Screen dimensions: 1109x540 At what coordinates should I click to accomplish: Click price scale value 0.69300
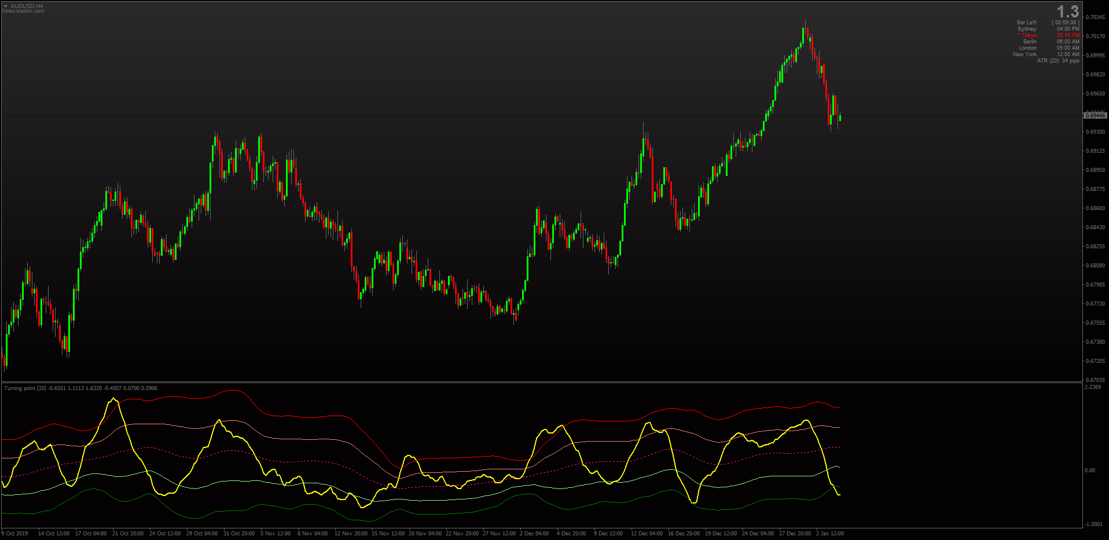point(1096,132)
